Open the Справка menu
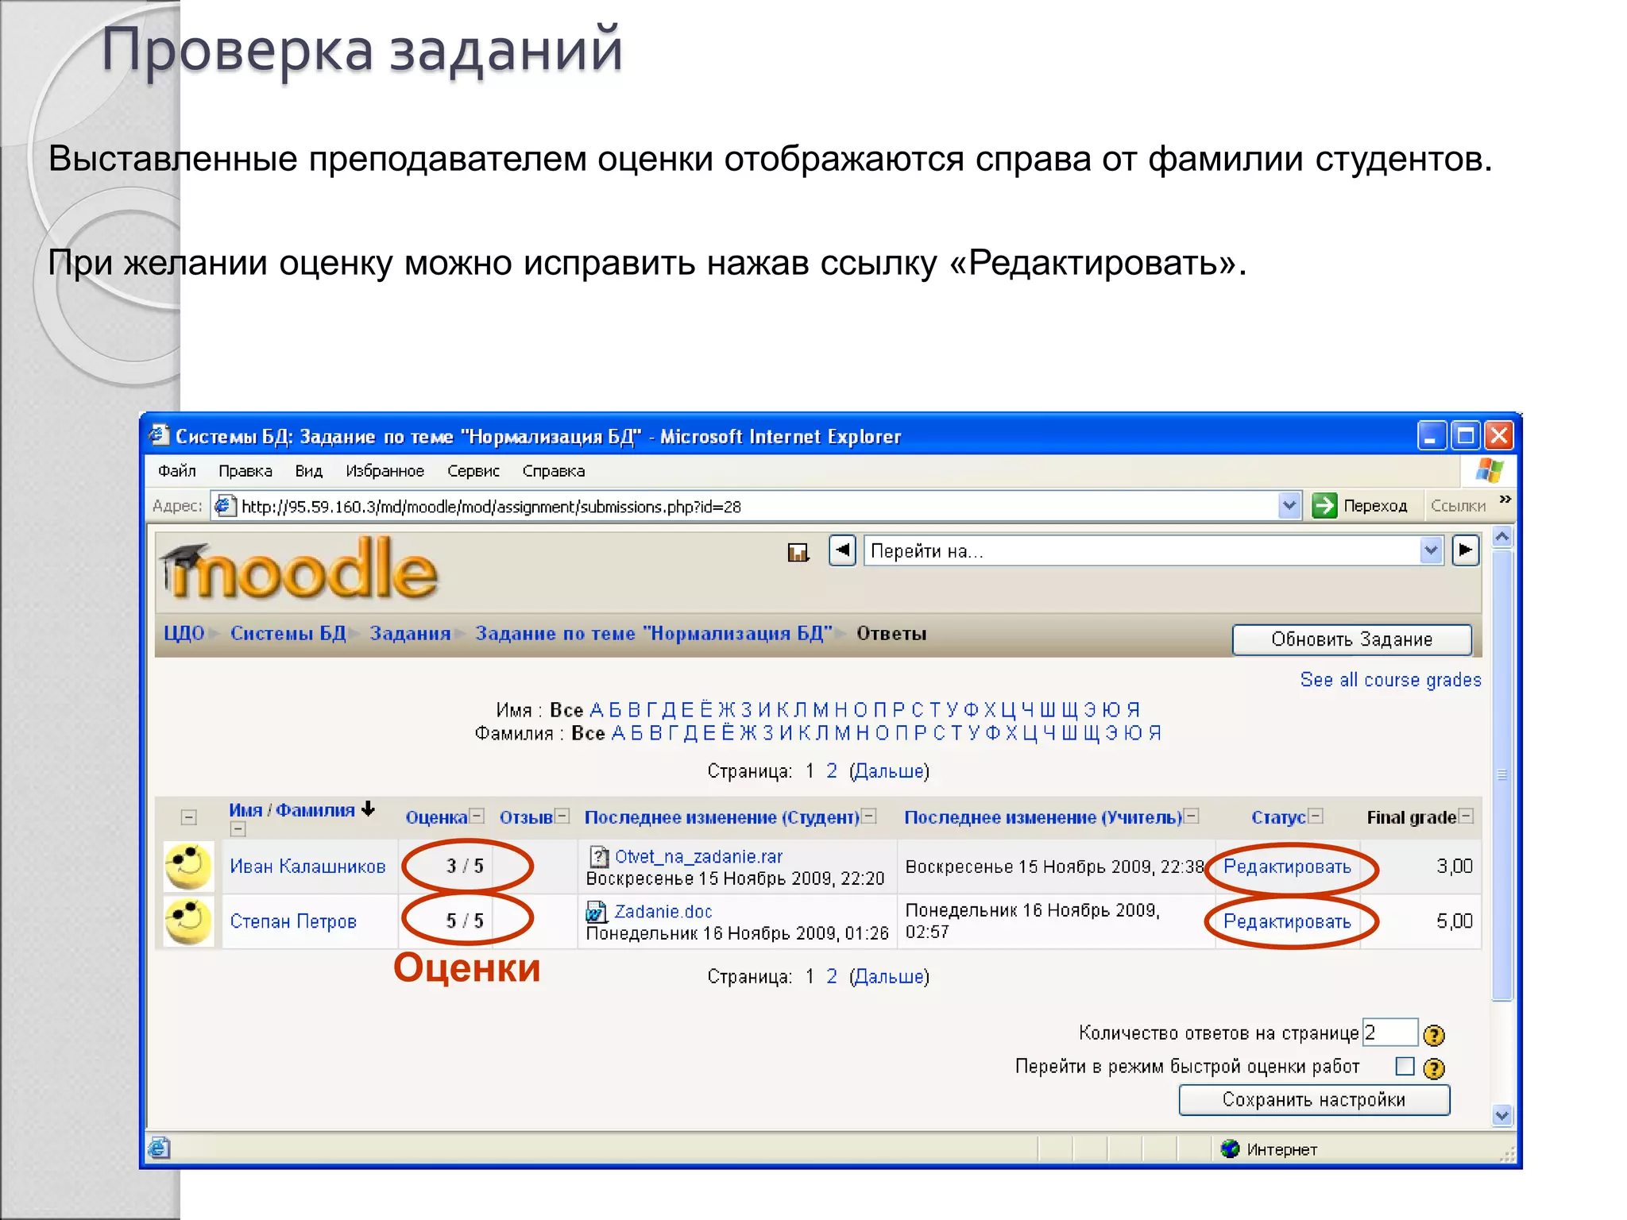The width and height of the screenshot is (1627, 1220). pos(554,471)
